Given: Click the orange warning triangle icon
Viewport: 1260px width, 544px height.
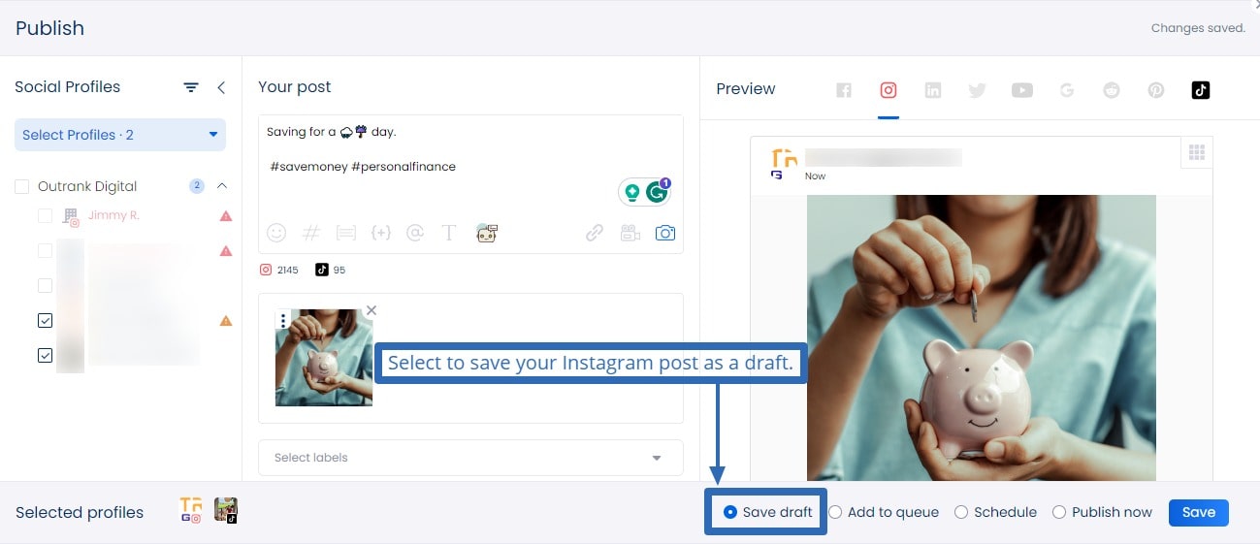Looking at the screenshot, I should pos(226,321).
